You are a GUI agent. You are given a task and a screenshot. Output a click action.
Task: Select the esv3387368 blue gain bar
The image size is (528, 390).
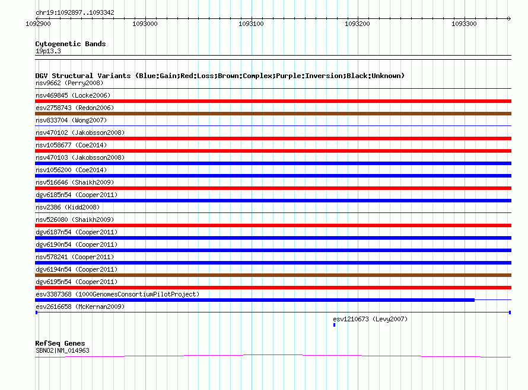[255, 300]
